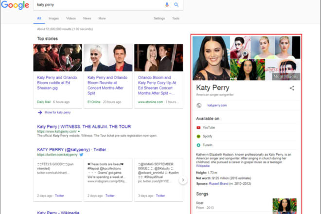Screen dimensions: 321x214
Task: Open the tropical flowers photo in panel
Action: click(248, 70)
